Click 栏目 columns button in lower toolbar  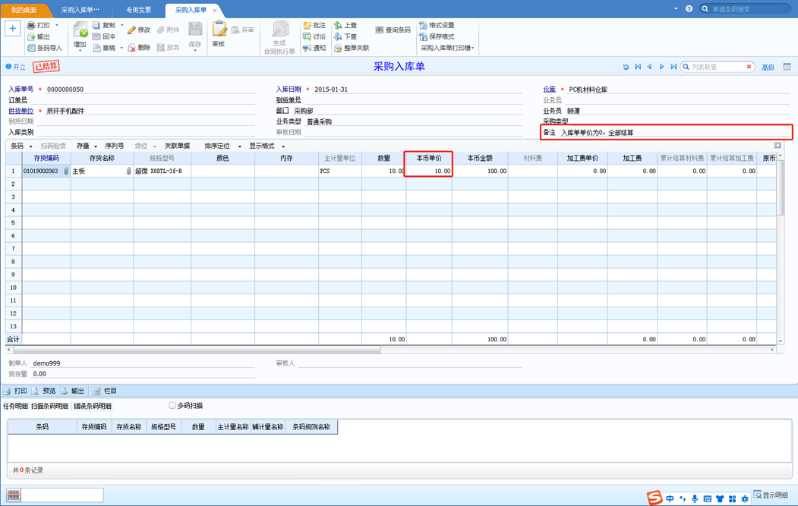click(x=104, y=391)
